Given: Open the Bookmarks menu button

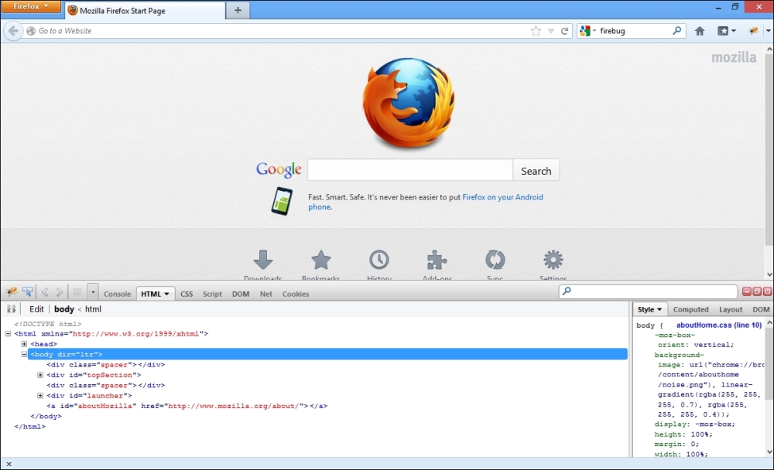Looking at the screenshot, I should (x=726, y=31).
